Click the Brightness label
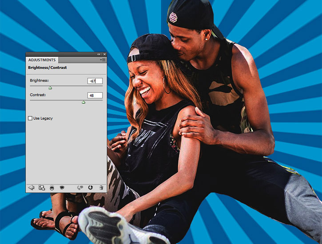 coord(39,80)
